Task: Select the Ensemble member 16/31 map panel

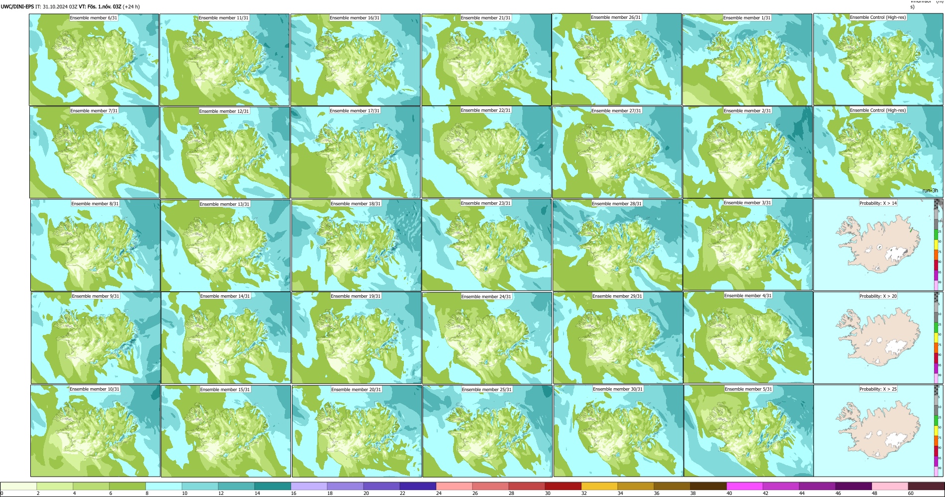Action: click(355, 60)
